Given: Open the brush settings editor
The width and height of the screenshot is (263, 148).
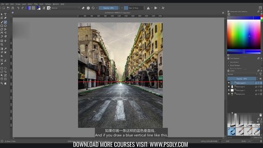Looking at the screenshot, I should (44, 8).
